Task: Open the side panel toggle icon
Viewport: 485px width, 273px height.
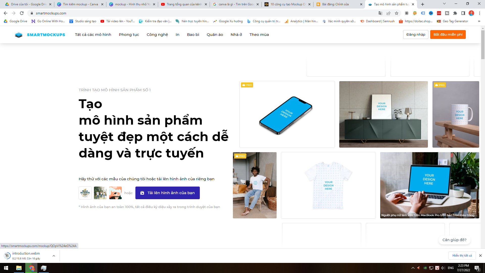Action: click(x=463, y=13)
